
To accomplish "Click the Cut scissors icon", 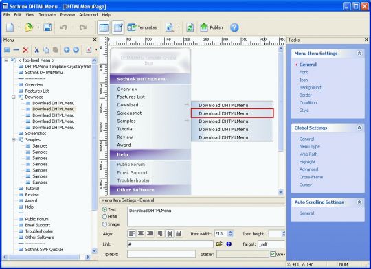I will (x=36, y=50).
